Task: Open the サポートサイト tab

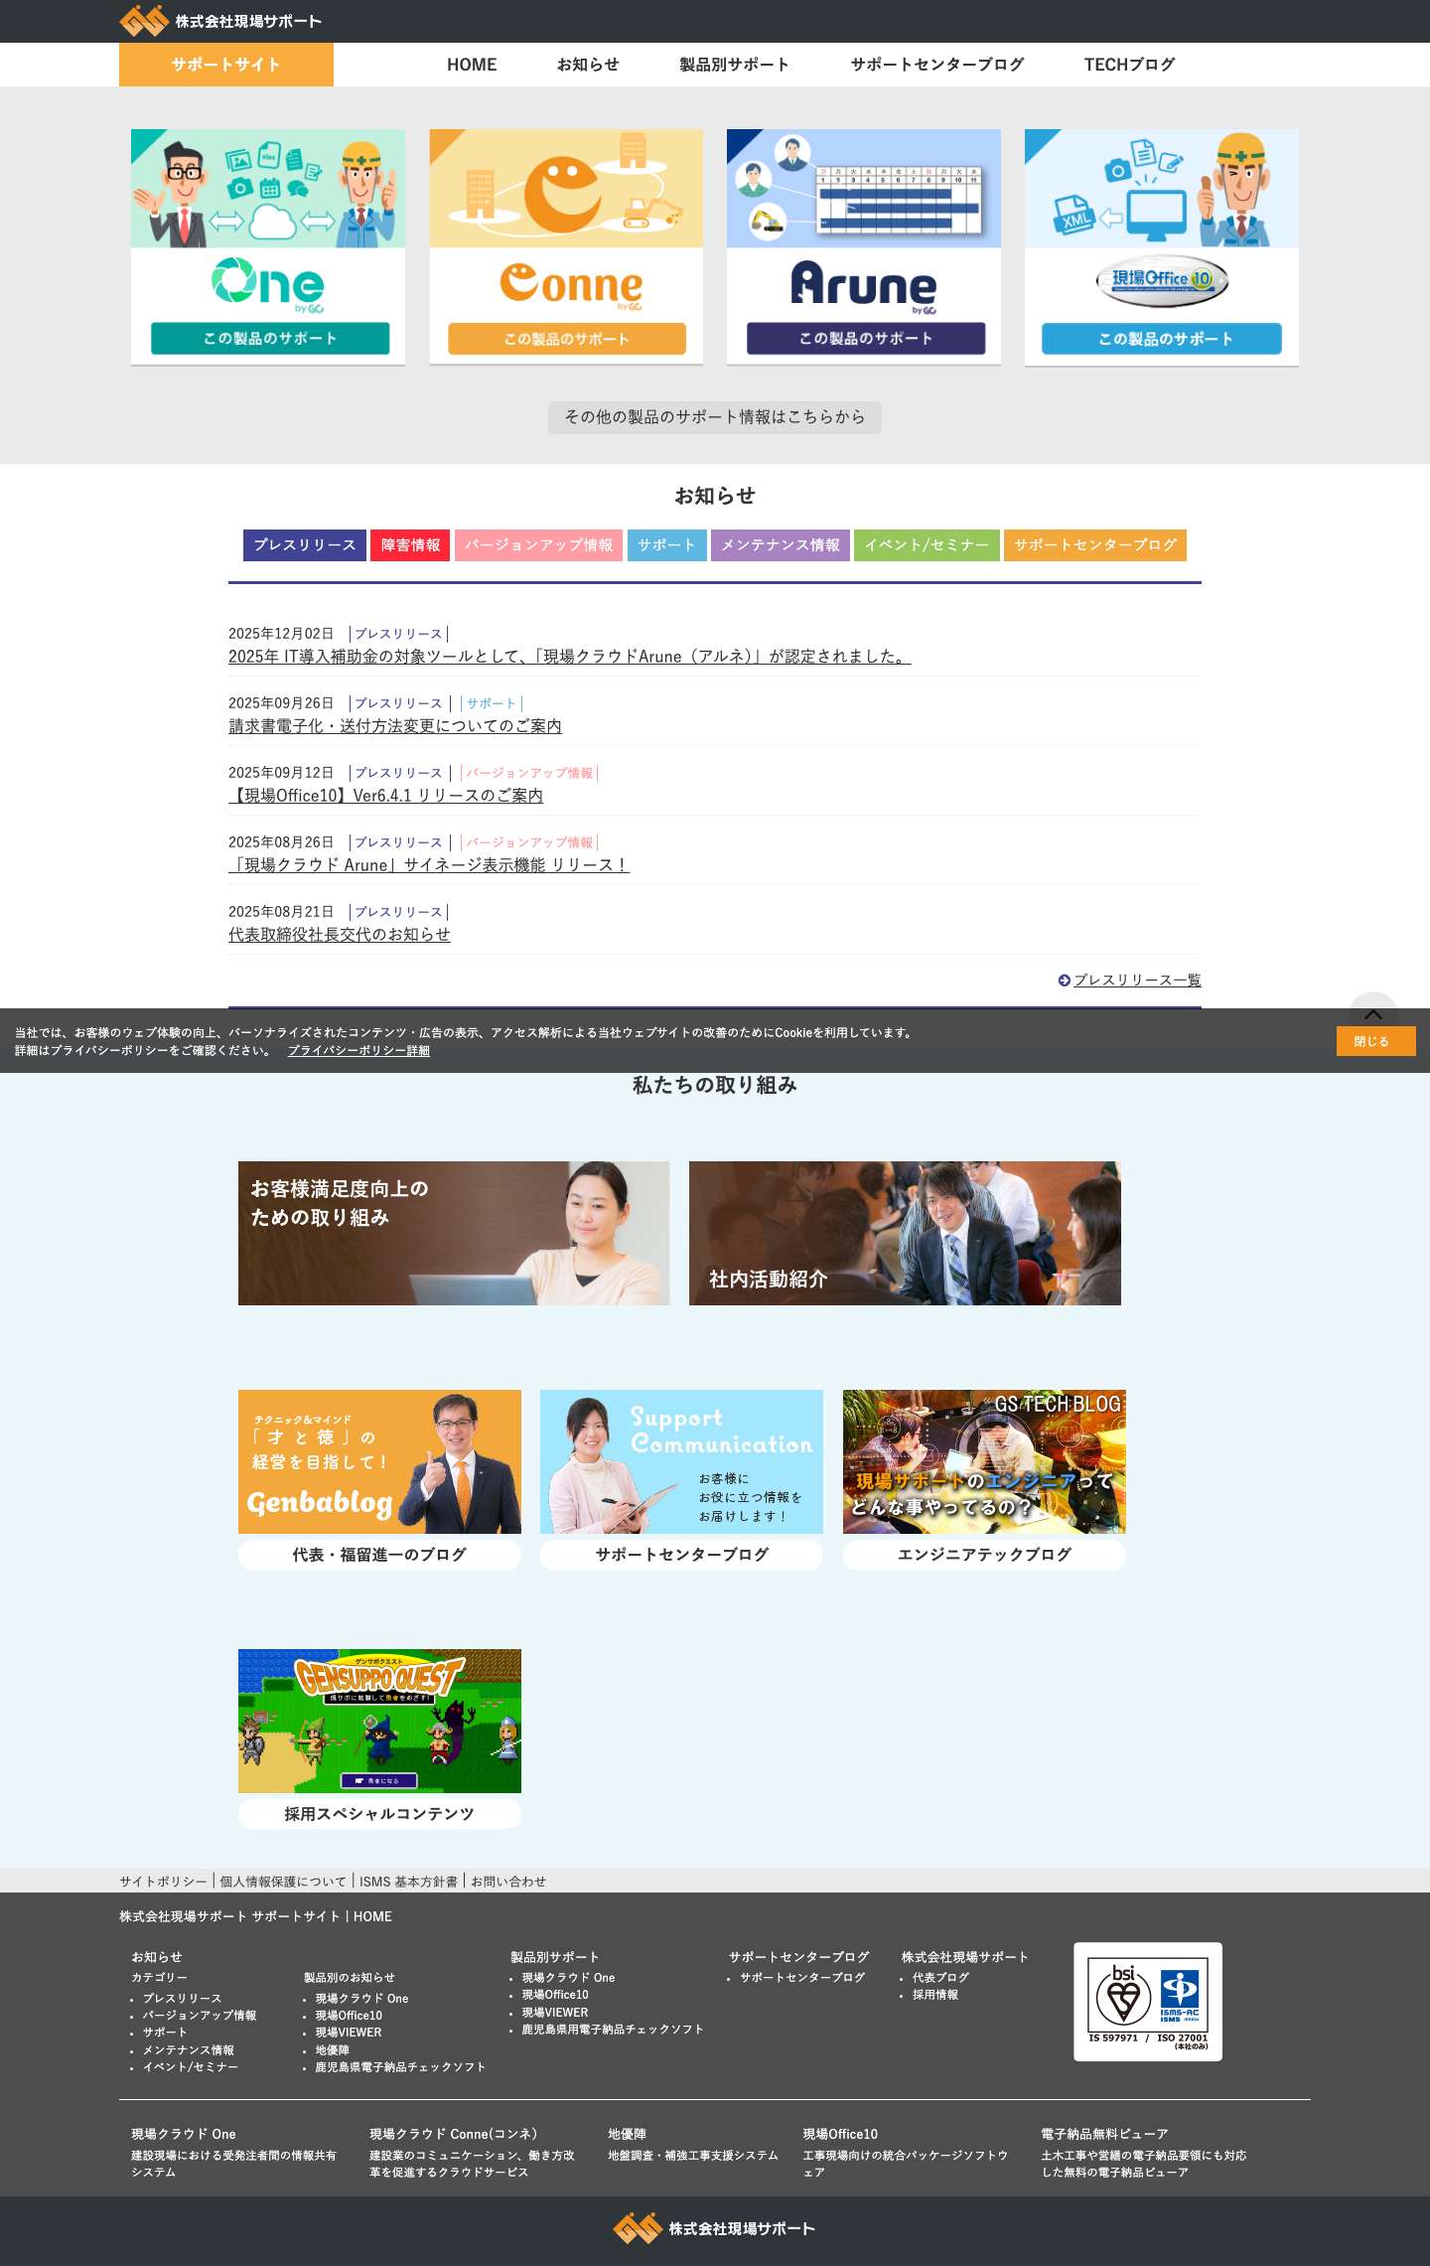Action: click(226, 65)
